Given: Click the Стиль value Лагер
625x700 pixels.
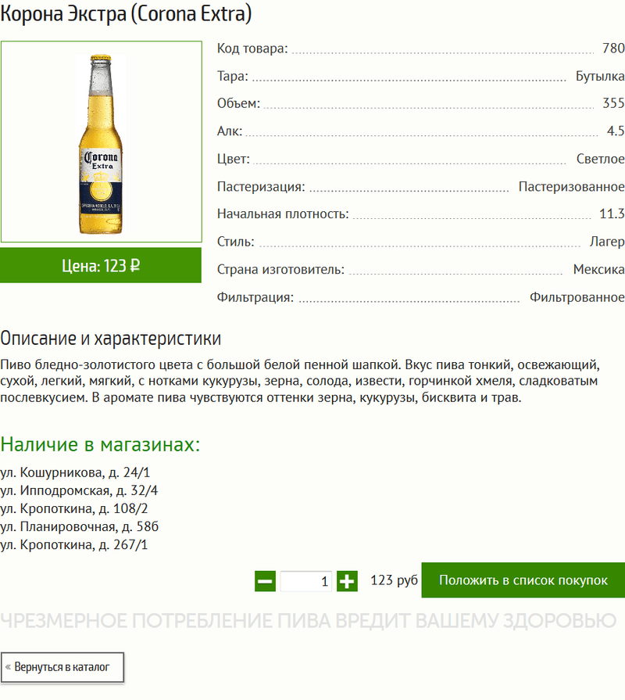Looking at the screenshot, I should [x=607, y=242].
